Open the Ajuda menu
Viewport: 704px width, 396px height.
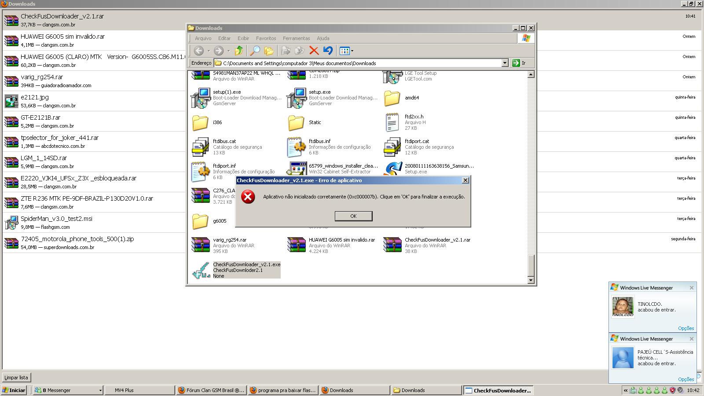click(323, 38)
